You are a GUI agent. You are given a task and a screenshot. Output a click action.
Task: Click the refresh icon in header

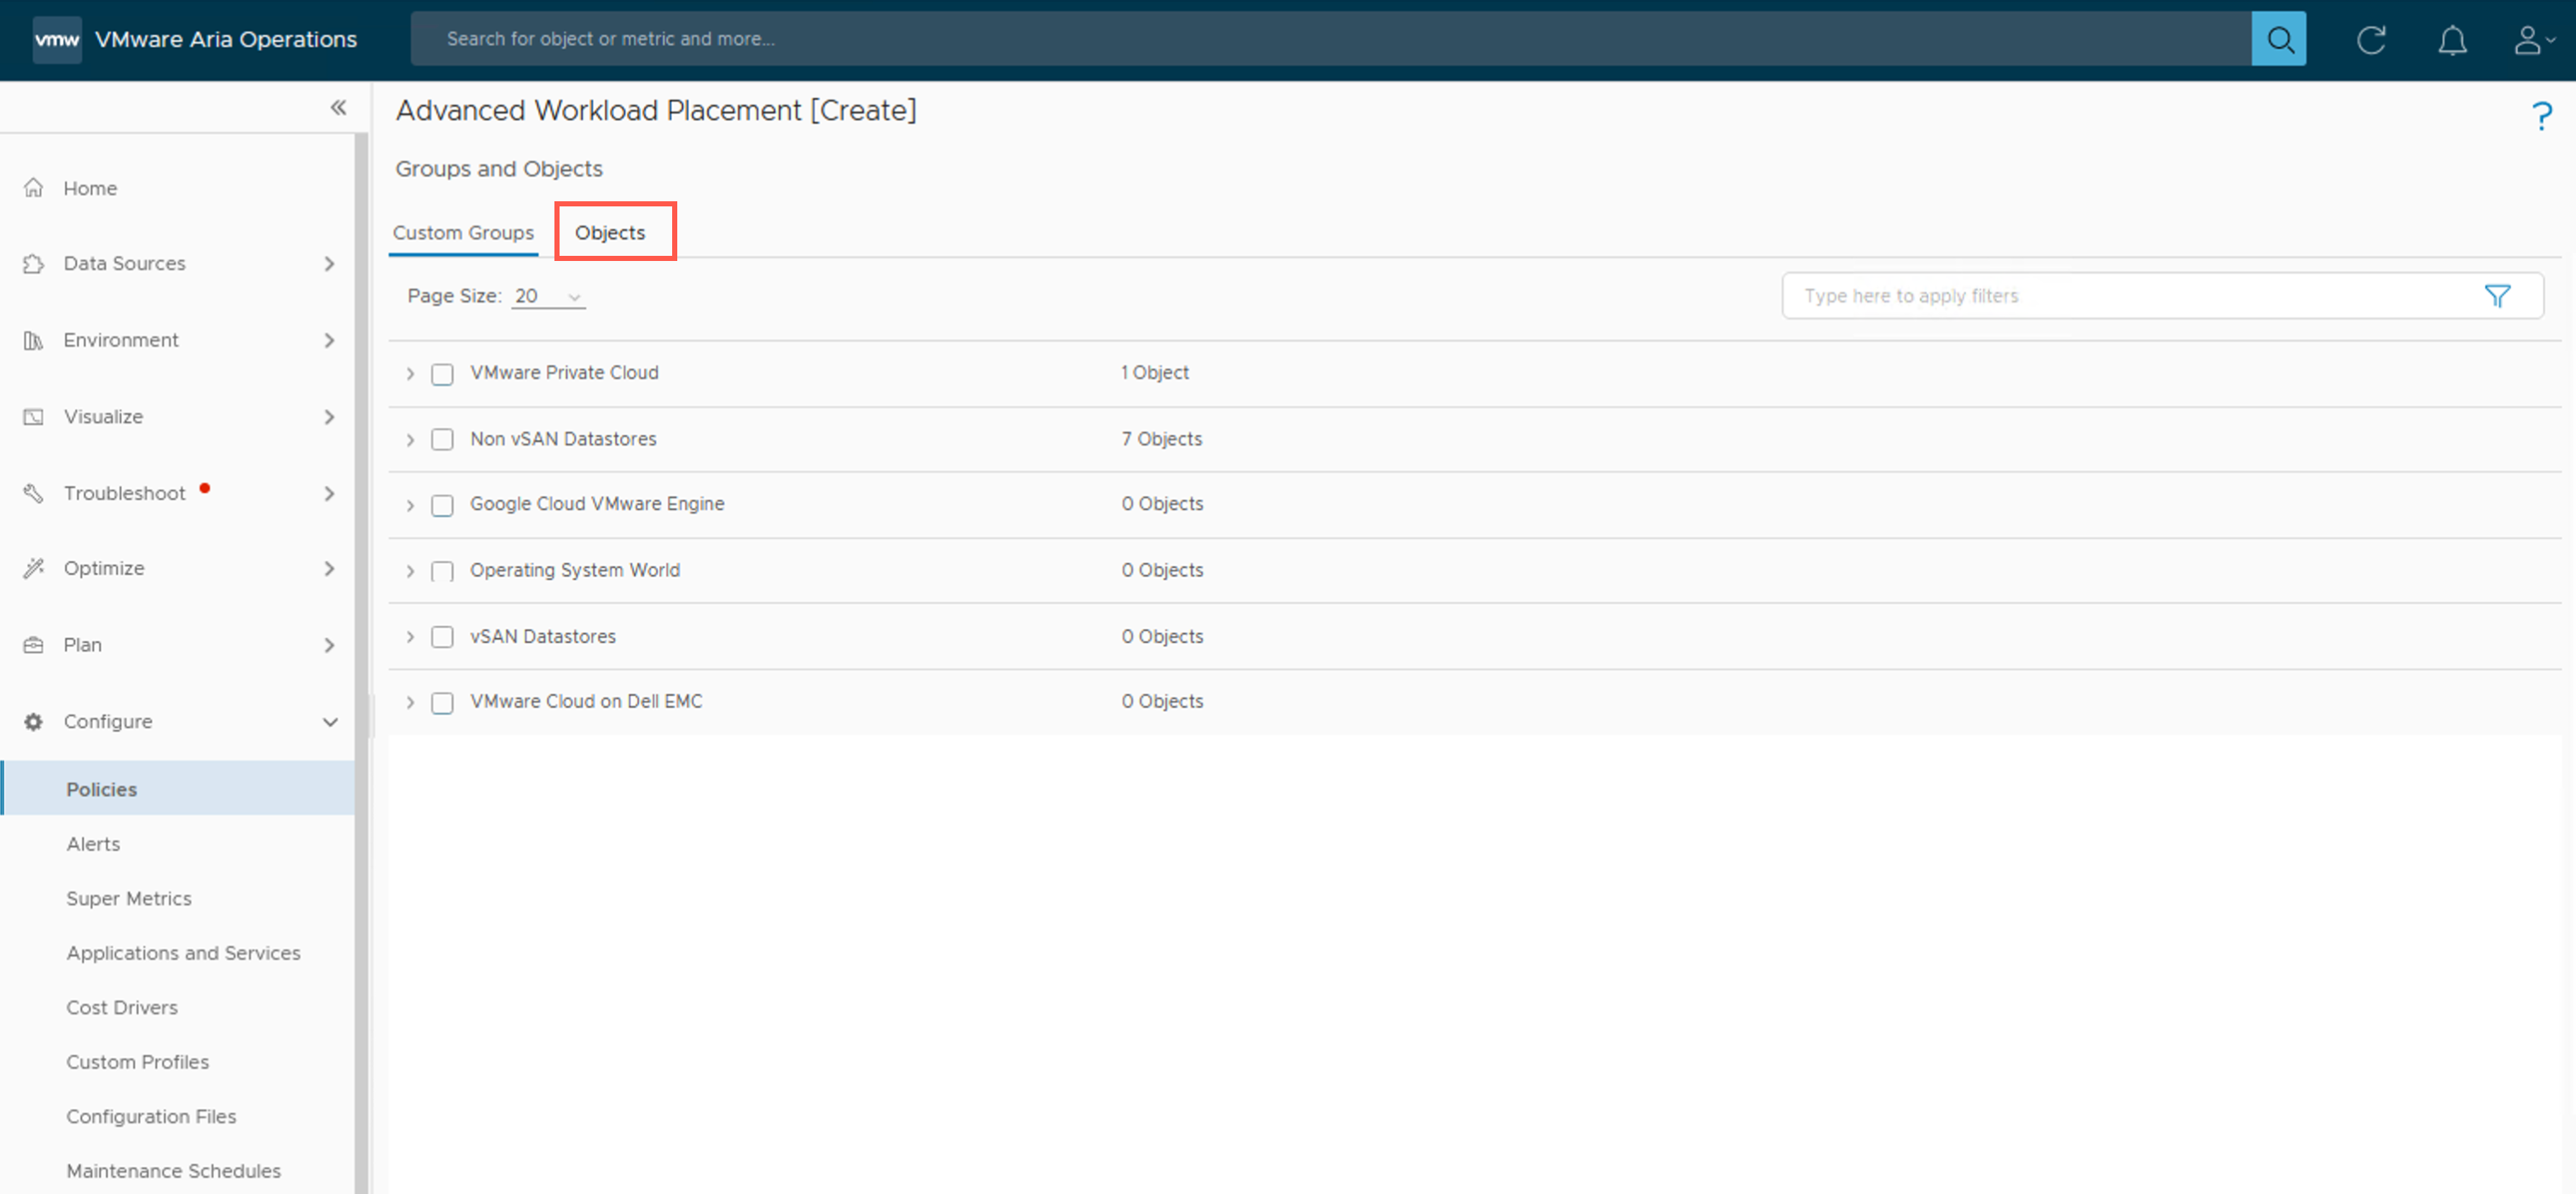(x=2370, y=40)
